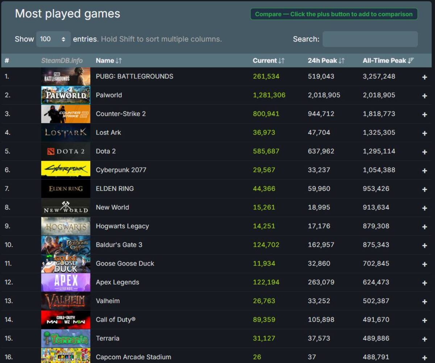The image size is (435, 363).
Task: Click the plus button for Palworld
Action: 424,96
